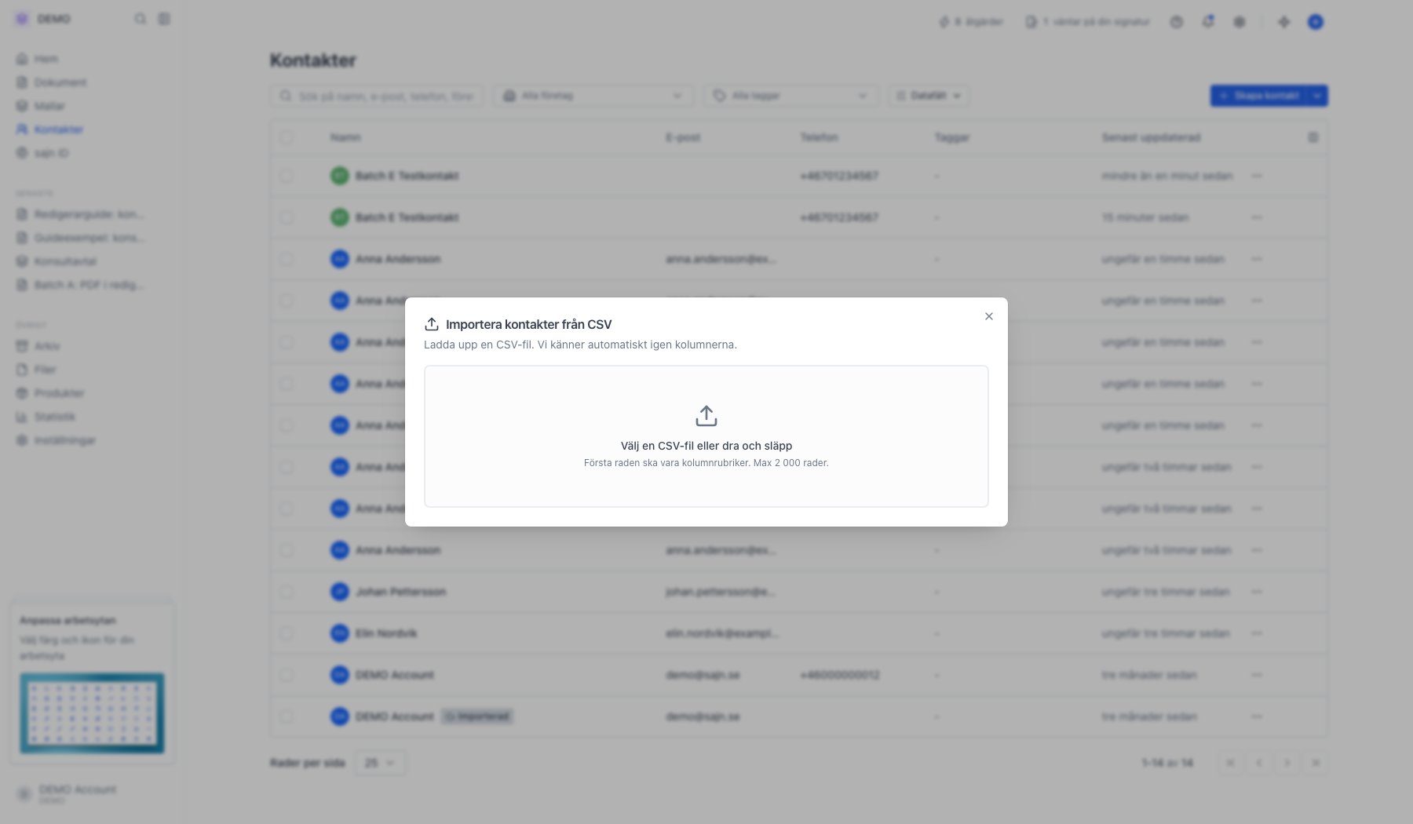The image size is (1413, 824).
Task: Open the more menu for Johan Pettersson
Action: point(1257,592)
